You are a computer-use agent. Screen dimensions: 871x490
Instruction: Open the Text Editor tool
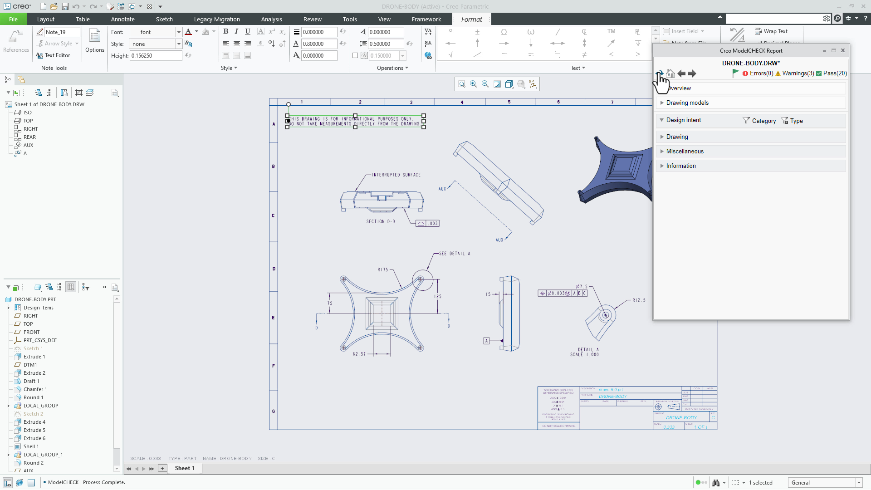(53, 55)
